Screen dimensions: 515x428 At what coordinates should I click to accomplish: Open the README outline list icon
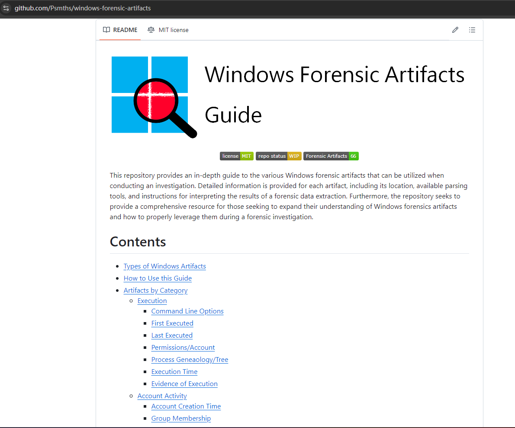(472, 30)
